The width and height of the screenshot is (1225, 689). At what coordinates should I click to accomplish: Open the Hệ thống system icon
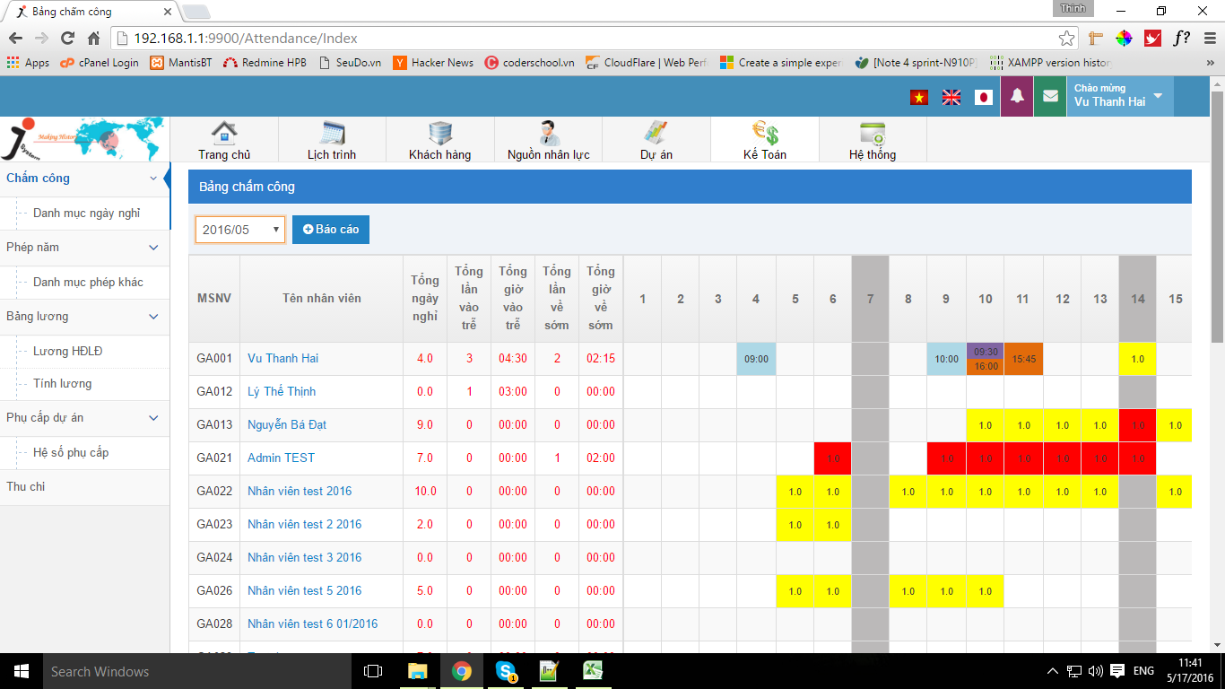[x=873, y=133]
